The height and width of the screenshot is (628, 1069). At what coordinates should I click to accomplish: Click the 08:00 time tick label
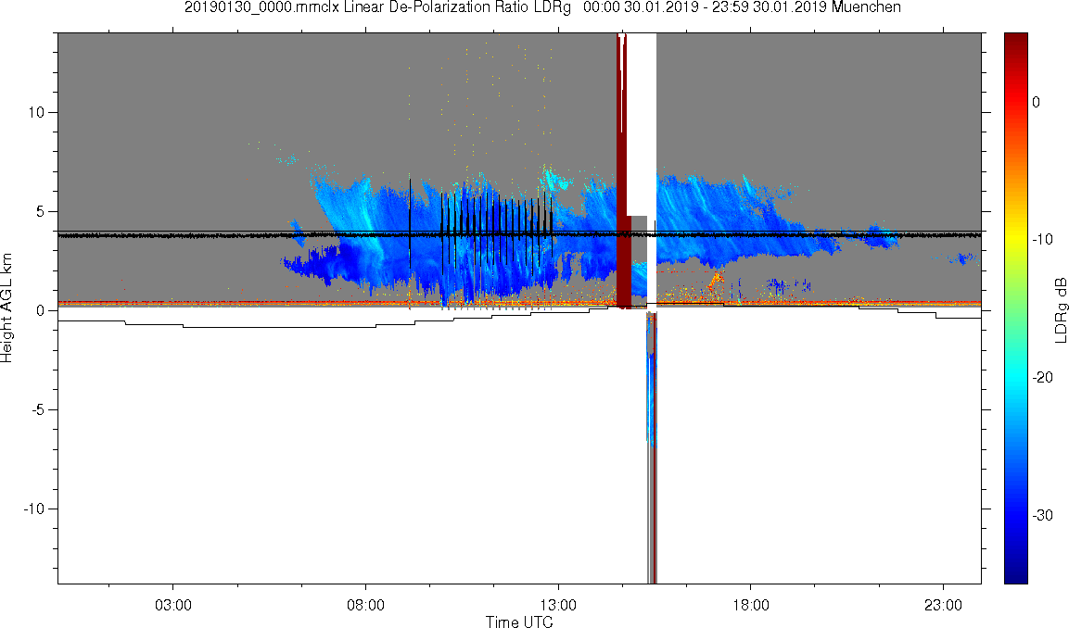[365, 605]
